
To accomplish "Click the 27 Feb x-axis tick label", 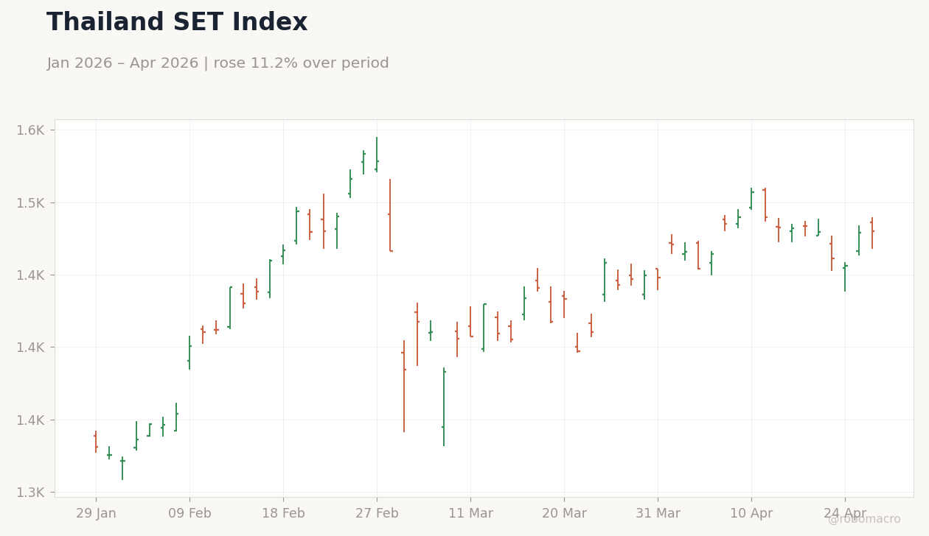I will tap(377, 514).
